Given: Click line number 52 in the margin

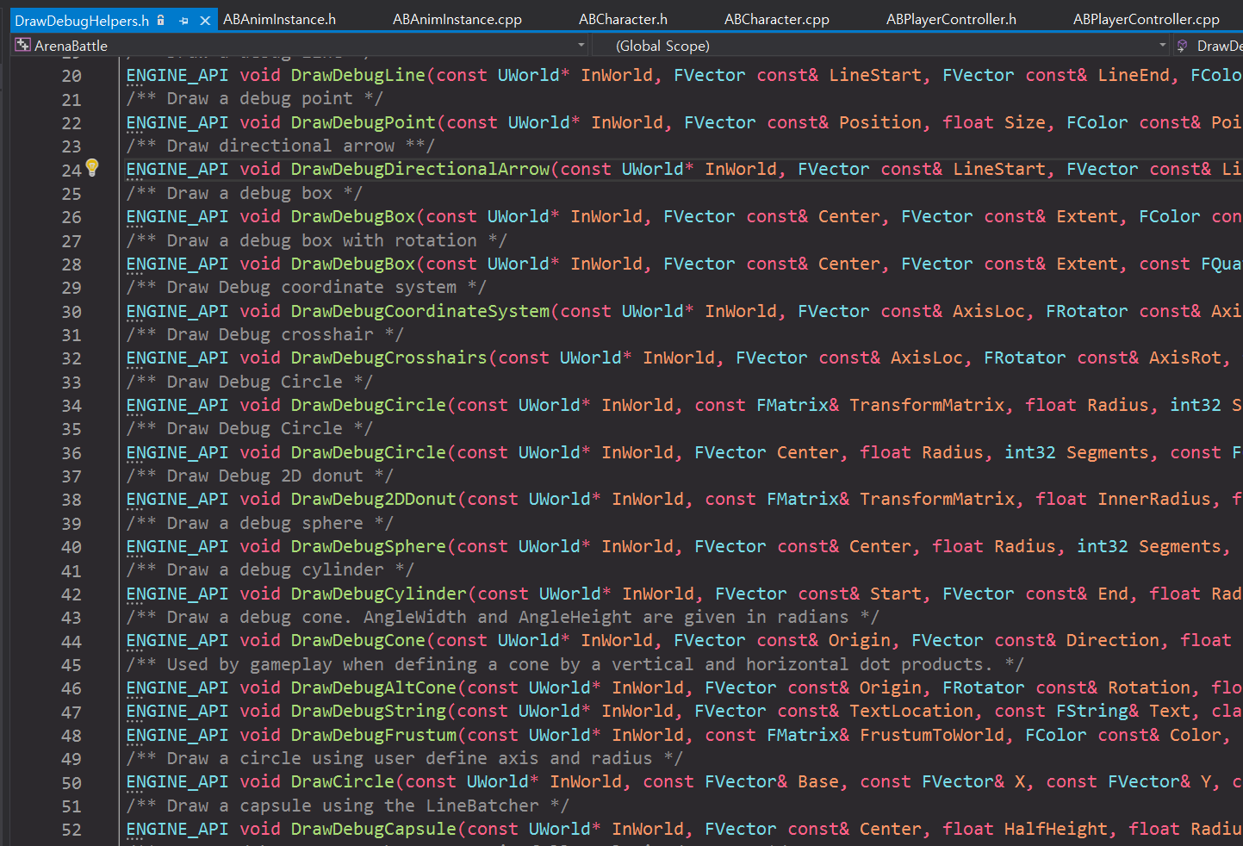Looking at the screenshot, I should [x=71, y=830].
